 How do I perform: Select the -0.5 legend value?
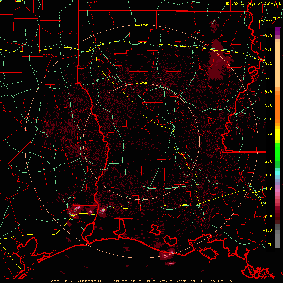268,217
